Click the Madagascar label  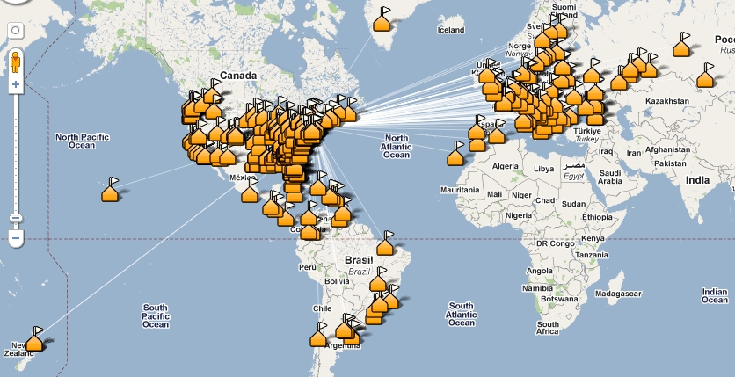(x=618, y=294)
